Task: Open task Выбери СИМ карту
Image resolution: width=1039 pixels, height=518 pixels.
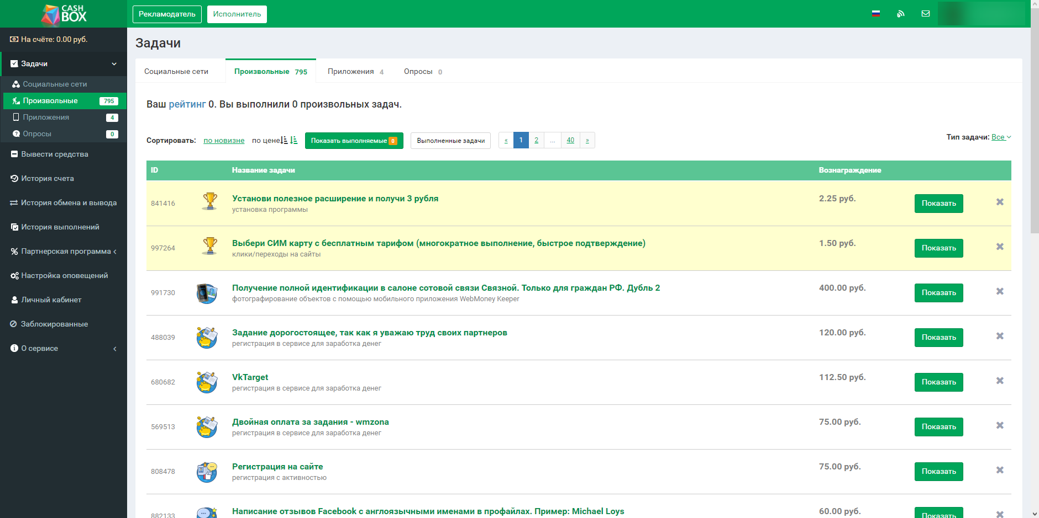Action: click(439, 243)
